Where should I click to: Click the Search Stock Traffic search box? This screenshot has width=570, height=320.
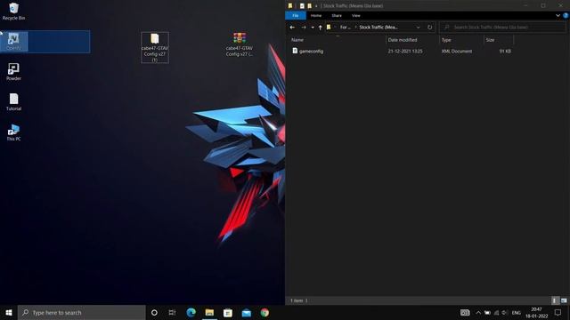pos(502,28)
